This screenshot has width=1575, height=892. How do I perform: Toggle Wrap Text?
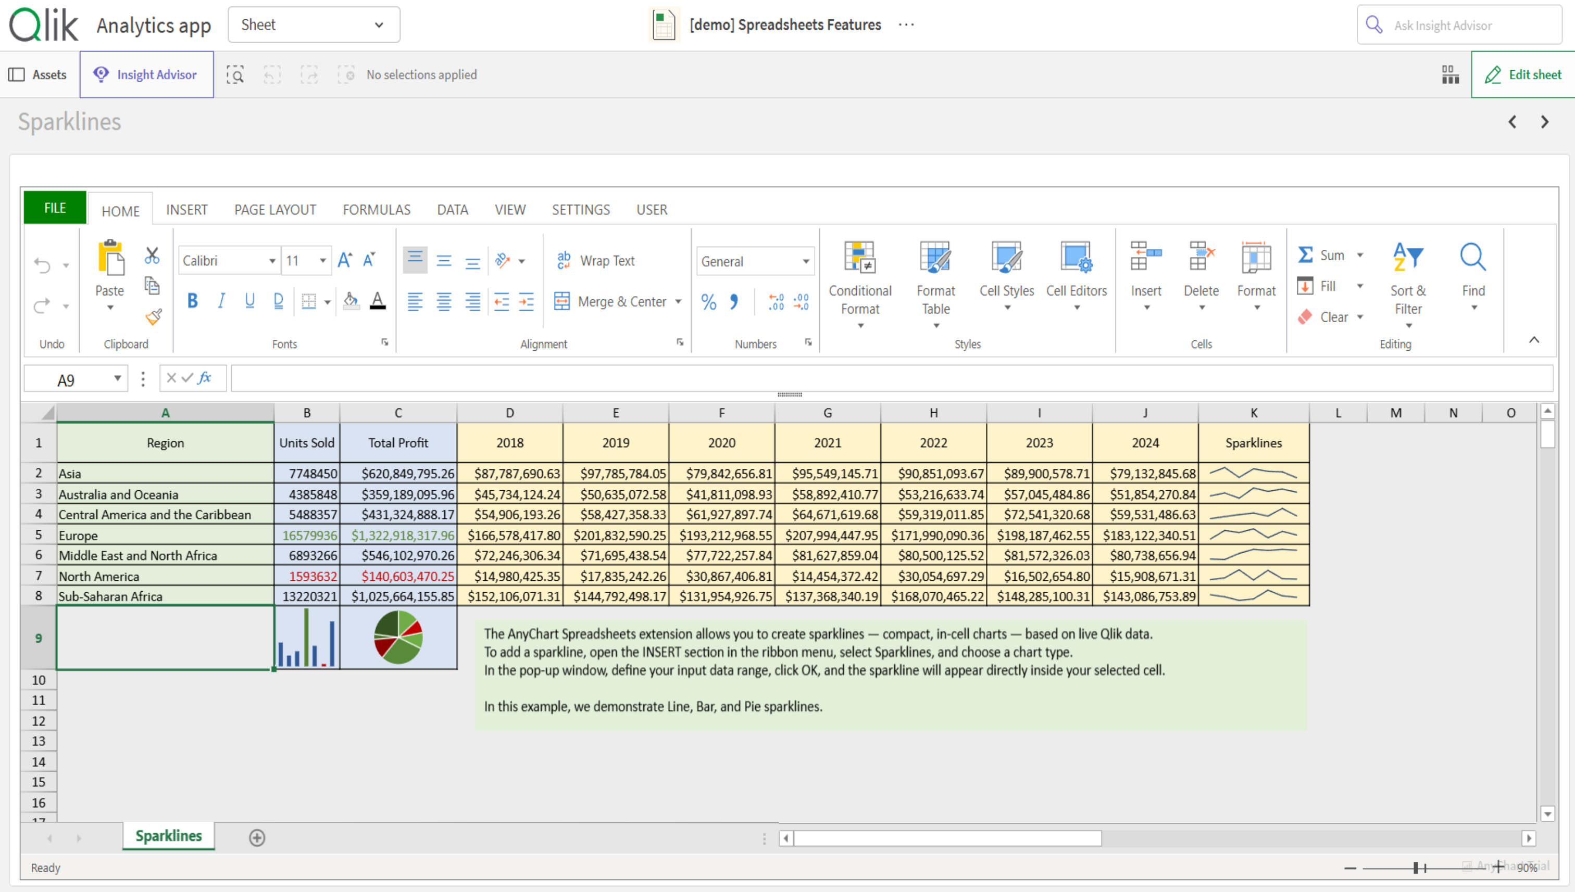tap(595, 260)
